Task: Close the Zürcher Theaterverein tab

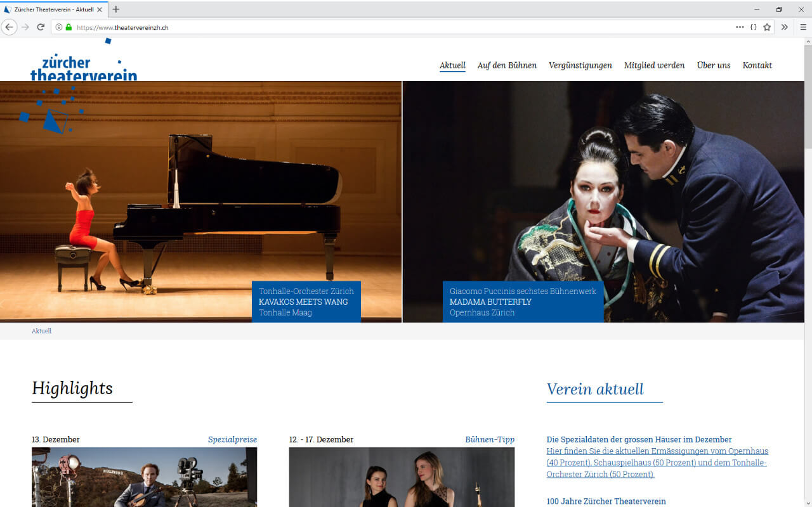Action: pyautogui.click(x=100, y=10)
